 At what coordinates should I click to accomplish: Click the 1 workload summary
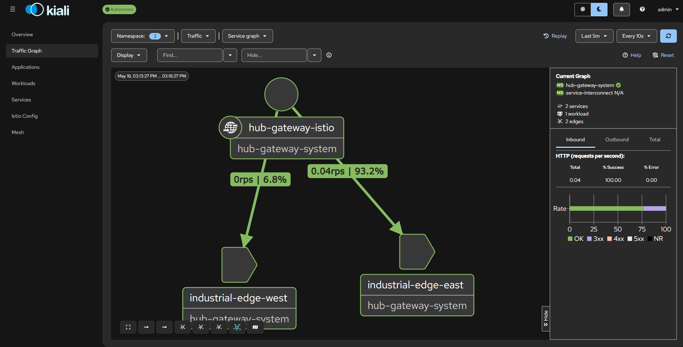pos(573,114)
